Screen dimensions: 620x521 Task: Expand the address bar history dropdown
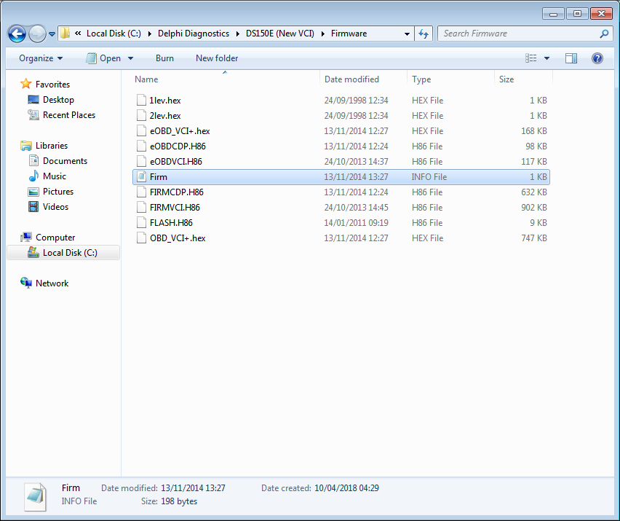point(407,34)
